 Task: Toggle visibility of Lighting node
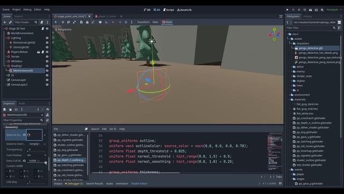tap(47, 38)
